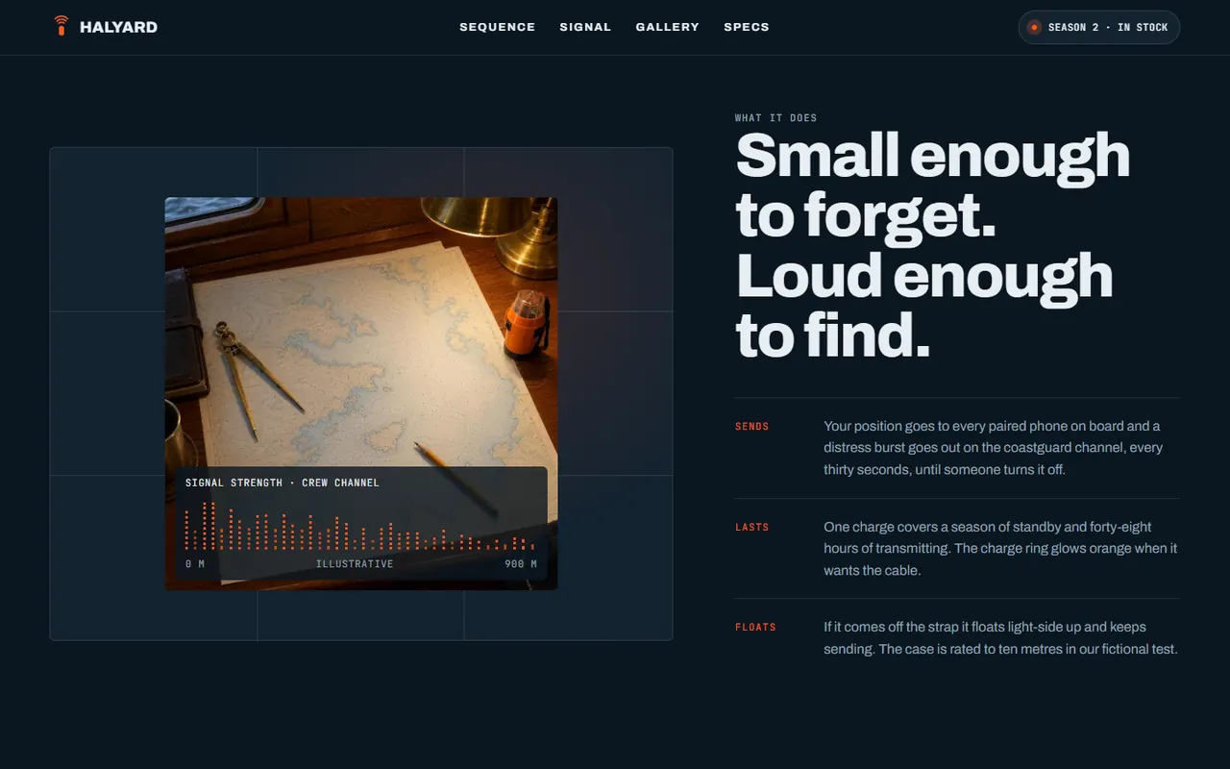Go to the HALYARD home link
This screenshot has width=1230, height=769.
pos(106,27)
